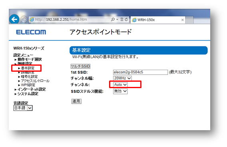Click the search magnifier in address bar
The image size is (227, 147).
click(113, 20)
